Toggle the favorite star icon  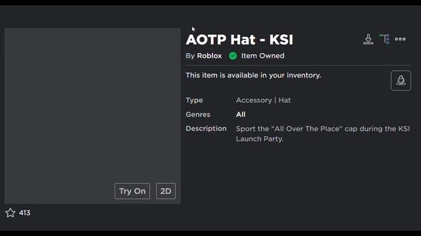[11, 212]
